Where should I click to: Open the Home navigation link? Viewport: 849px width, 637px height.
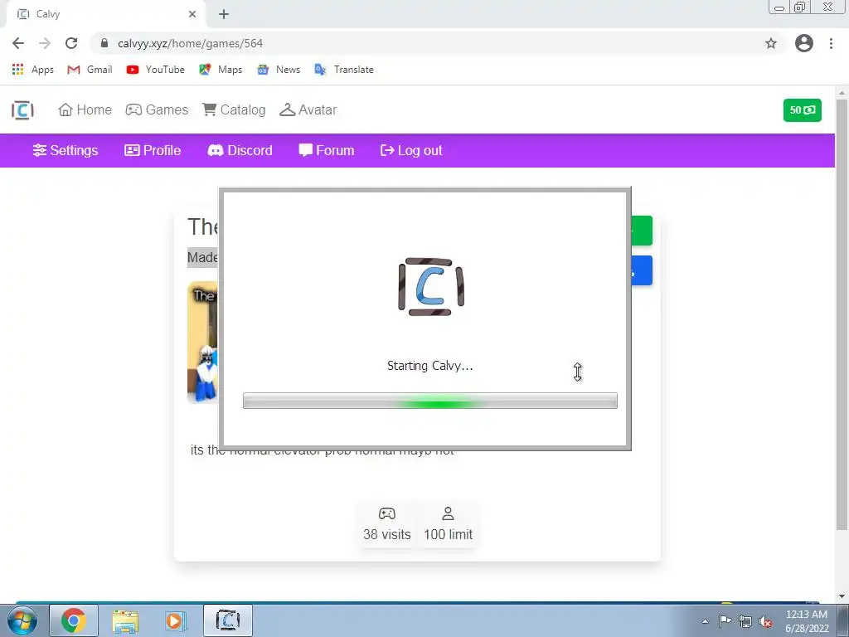(85, 110)
